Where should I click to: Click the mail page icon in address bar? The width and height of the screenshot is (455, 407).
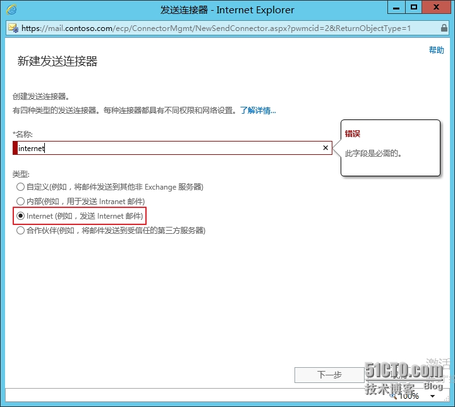13,28
